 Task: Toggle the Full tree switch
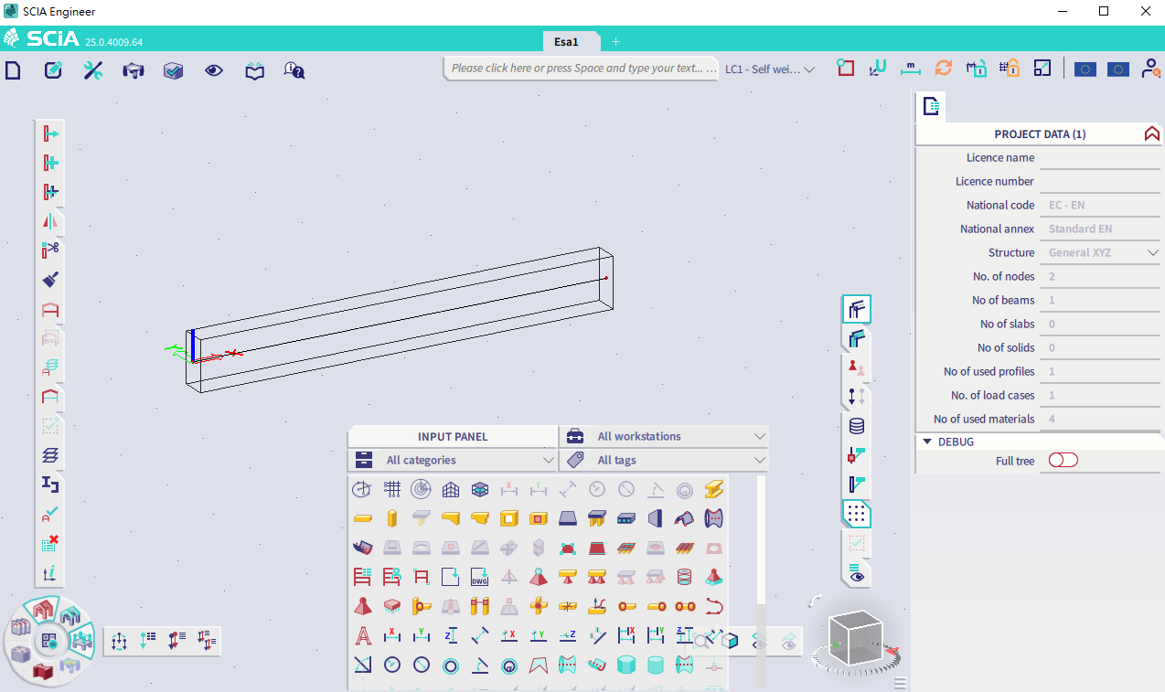1063,461
